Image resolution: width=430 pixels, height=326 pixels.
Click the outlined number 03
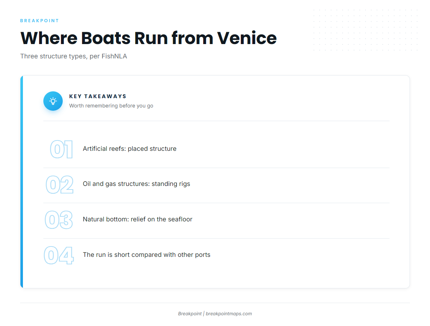[59, 220]
